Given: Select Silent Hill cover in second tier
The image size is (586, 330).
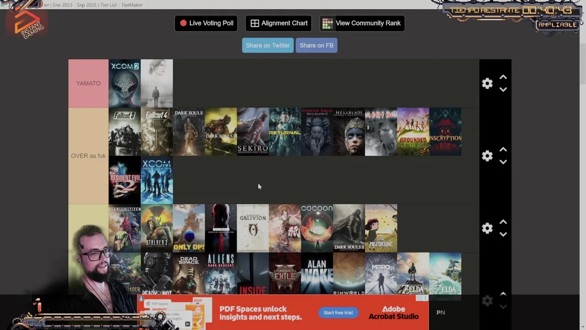Looking at the screenshot, I should (381, 132).
